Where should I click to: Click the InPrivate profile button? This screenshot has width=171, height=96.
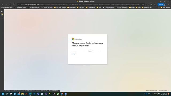[162, 5]
